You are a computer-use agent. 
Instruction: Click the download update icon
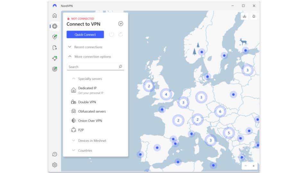(244, 16)
